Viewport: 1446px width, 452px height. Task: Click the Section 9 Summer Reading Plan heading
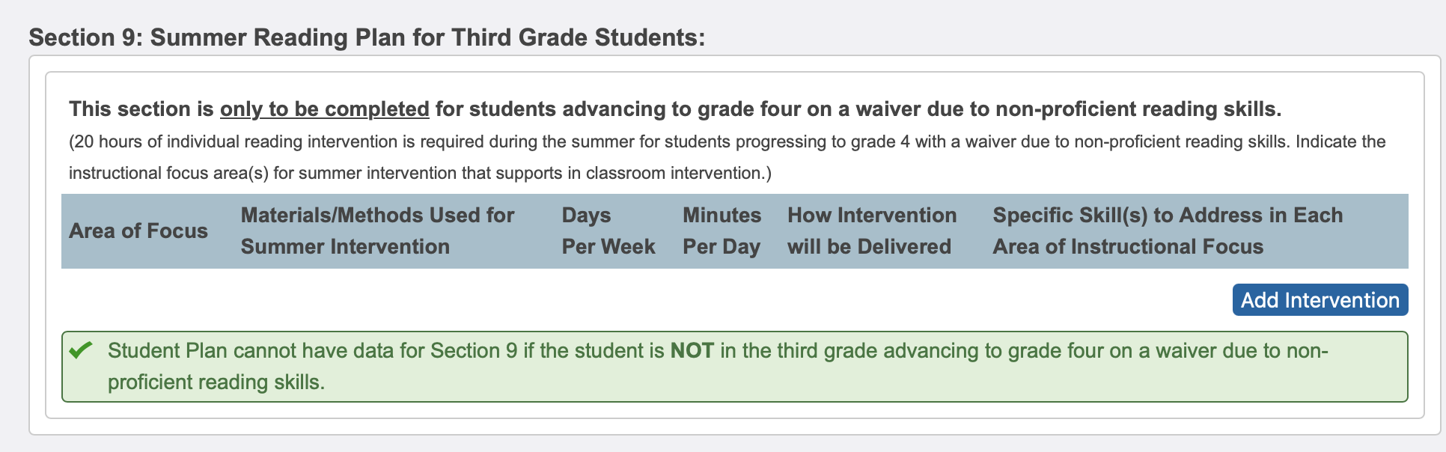[x=367, y=37]
